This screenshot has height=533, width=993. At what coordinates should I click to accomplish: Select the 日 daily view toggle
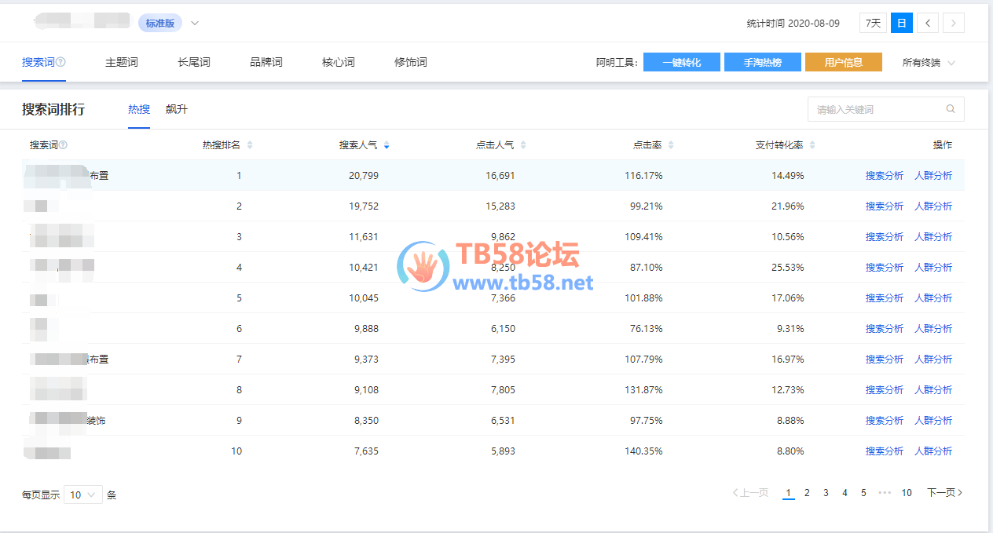click(x=901, y=24)
